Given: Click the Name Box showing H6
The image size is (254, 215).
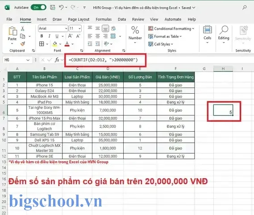Looking at the screenshot, I should 14,60.
